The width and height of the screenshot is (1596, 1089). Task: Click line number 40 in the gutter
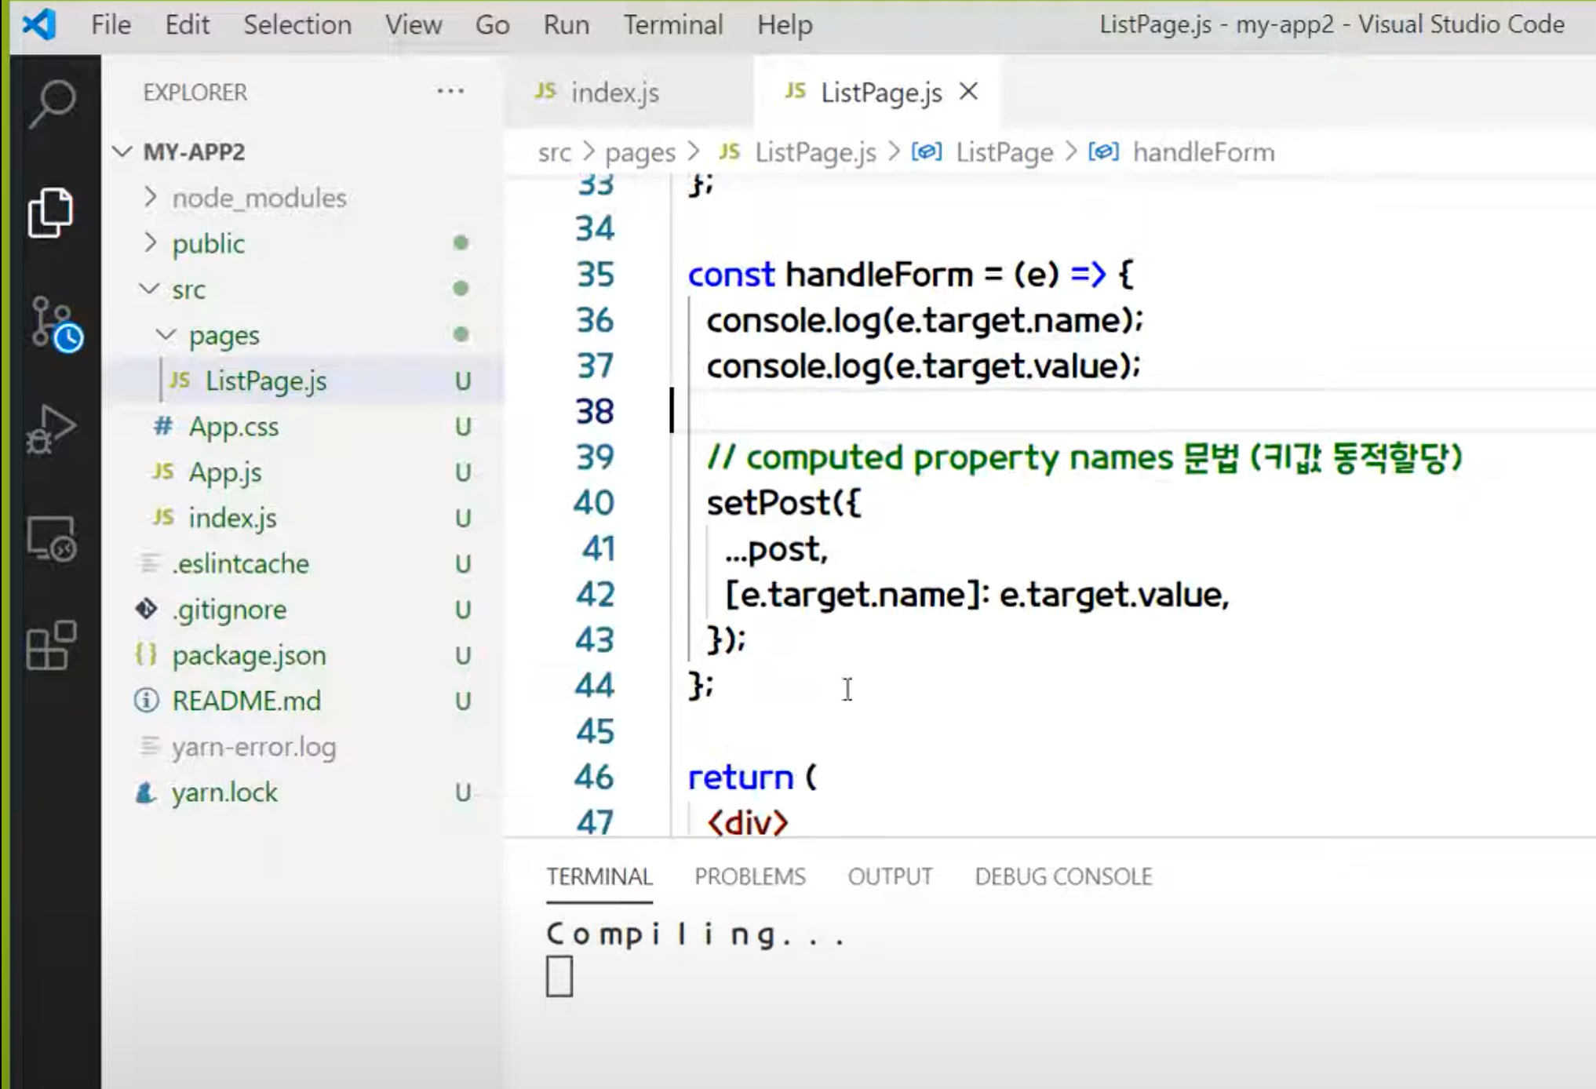tap(594, 502)
